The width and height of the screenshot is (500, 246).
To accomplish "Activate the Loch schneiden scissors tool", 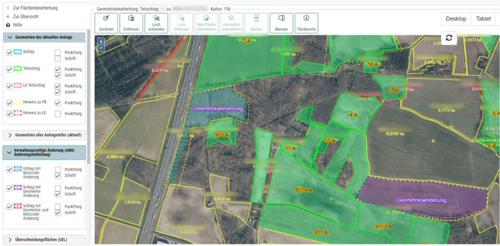I will click(x=156, y=23).
